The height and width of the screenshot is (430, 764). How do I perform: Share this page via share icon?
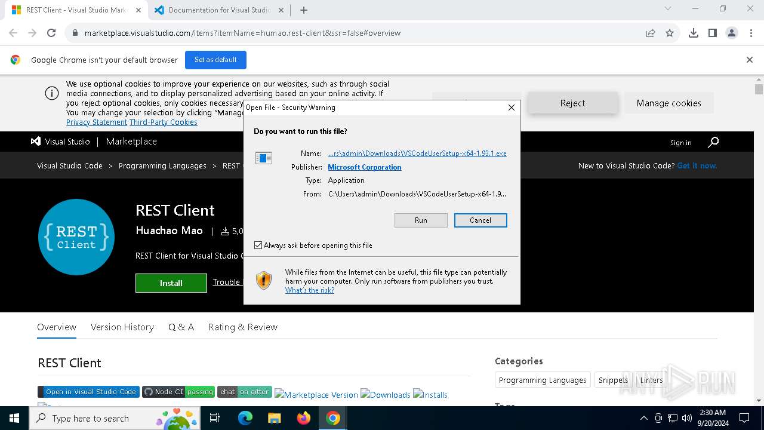[651, 33]
